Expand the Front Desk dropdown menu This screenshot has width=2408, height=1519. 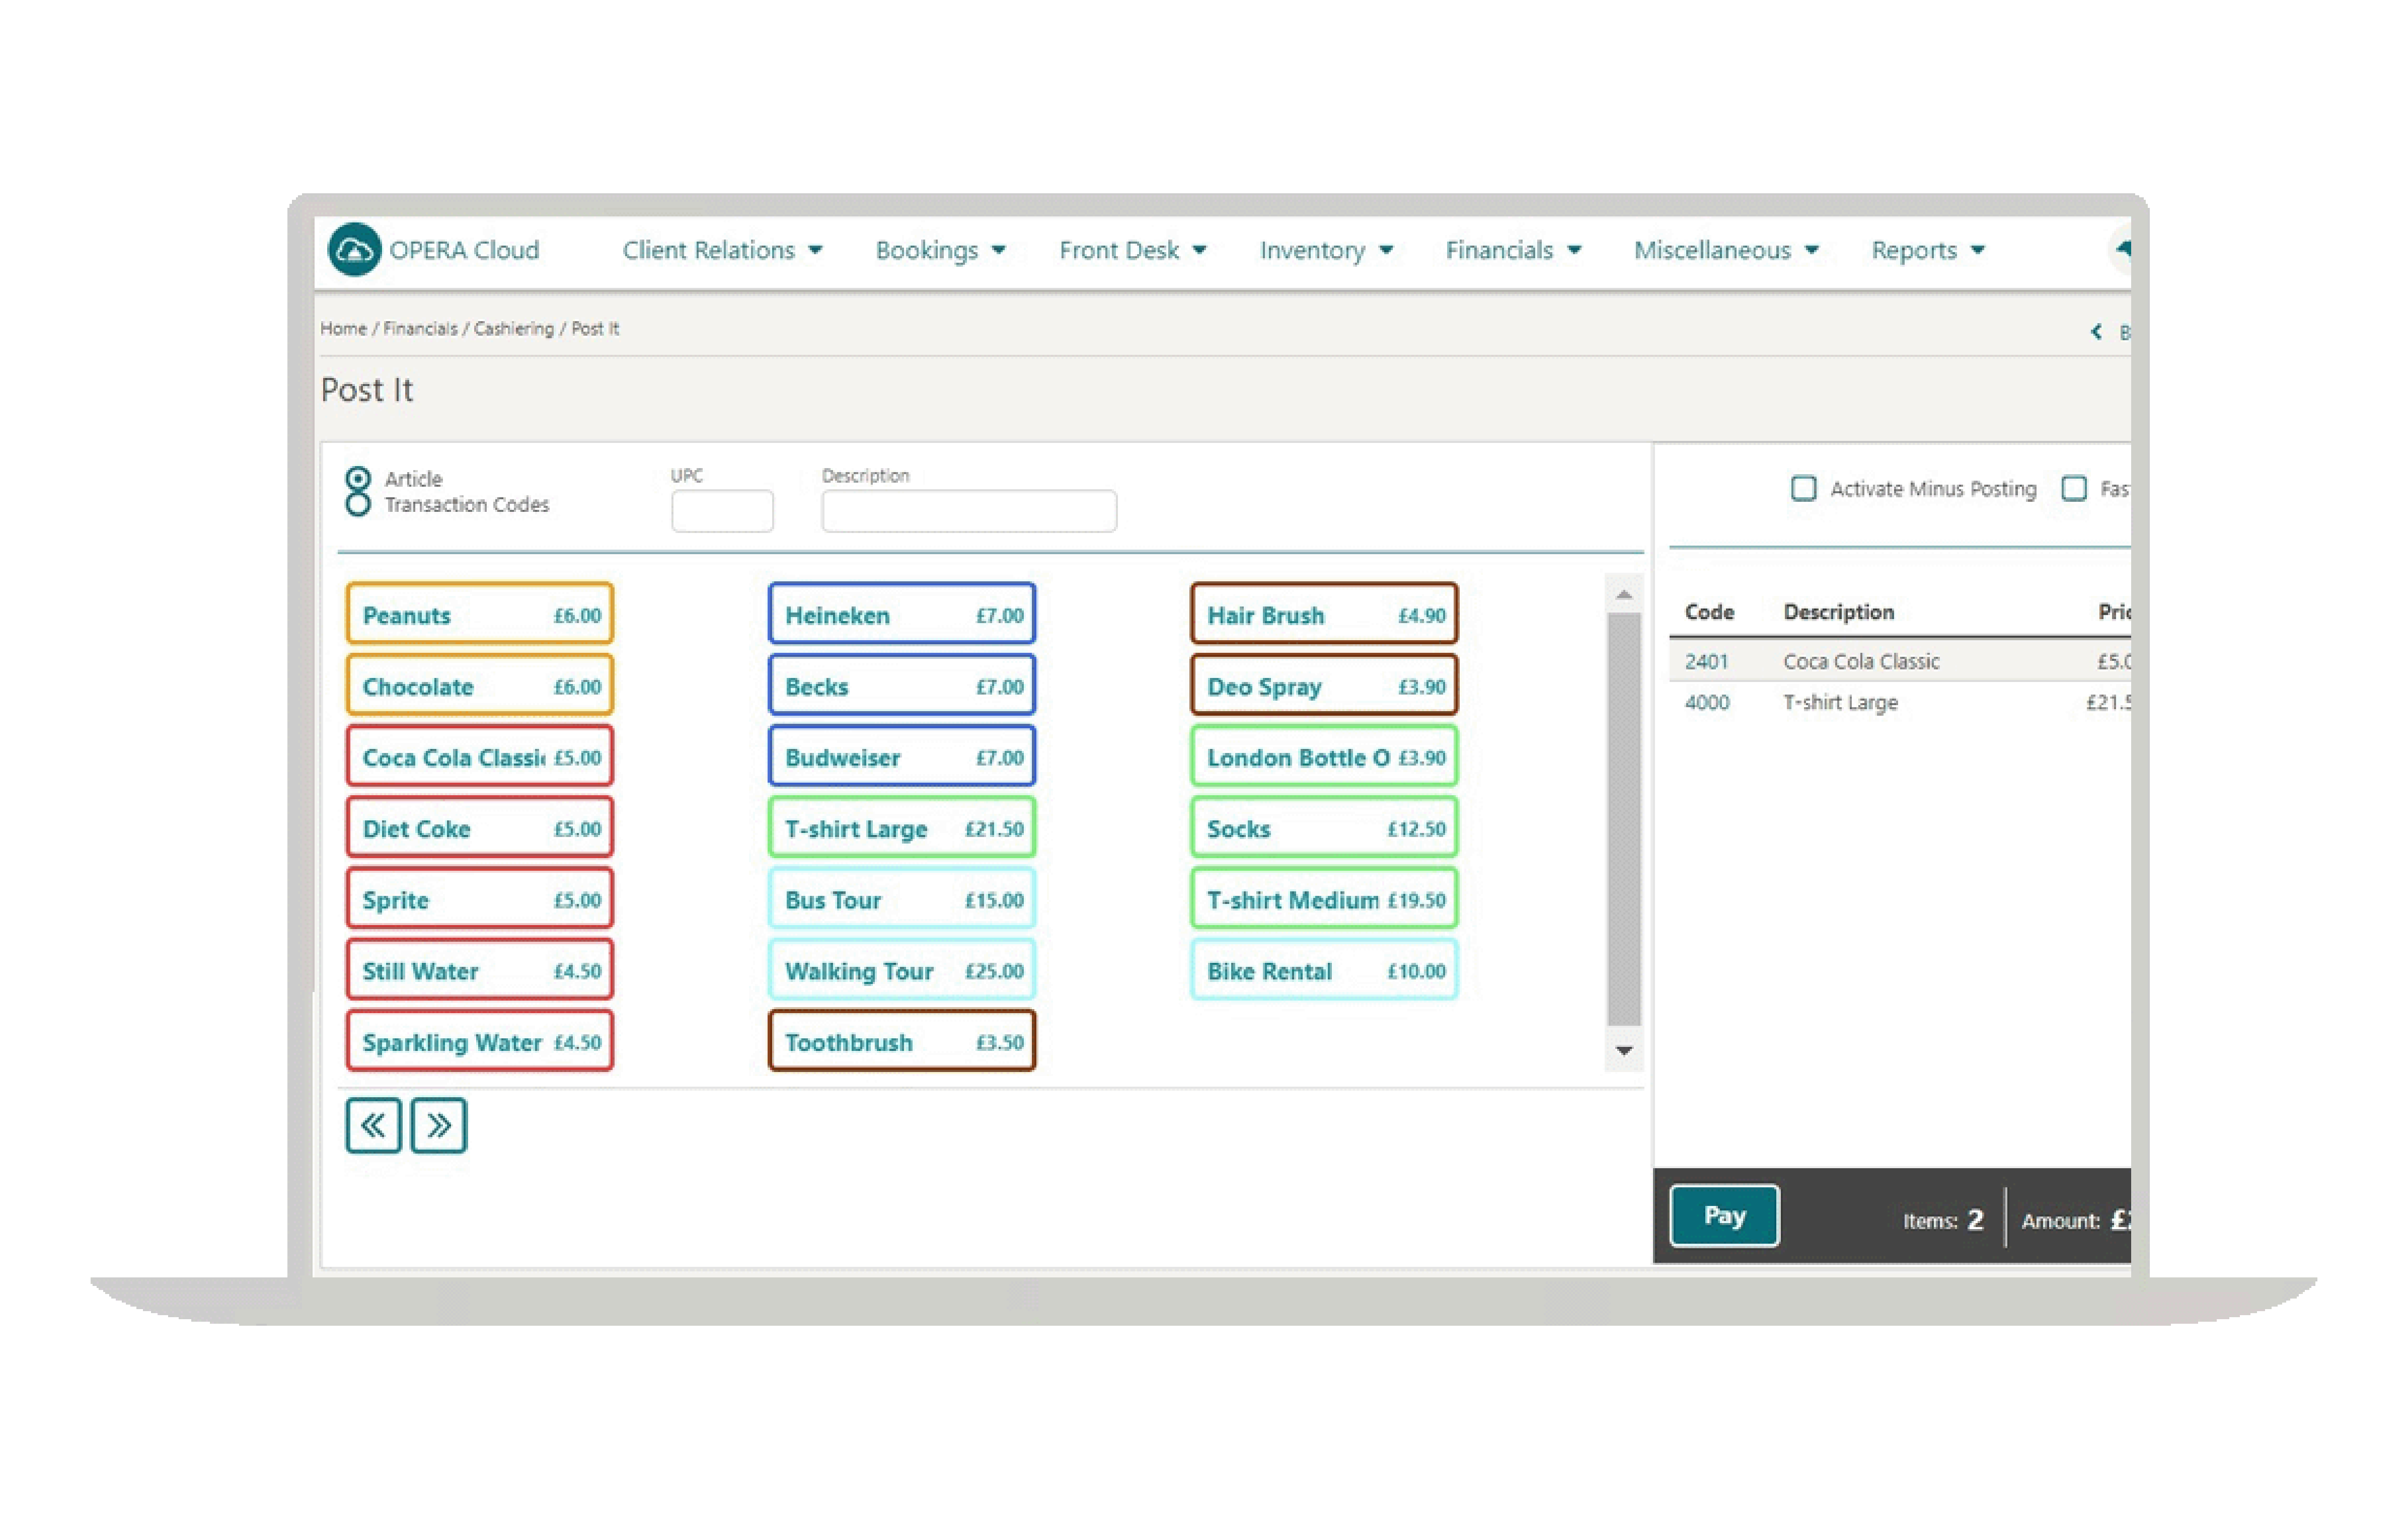pyautogui.click(x=1132, y=250)
